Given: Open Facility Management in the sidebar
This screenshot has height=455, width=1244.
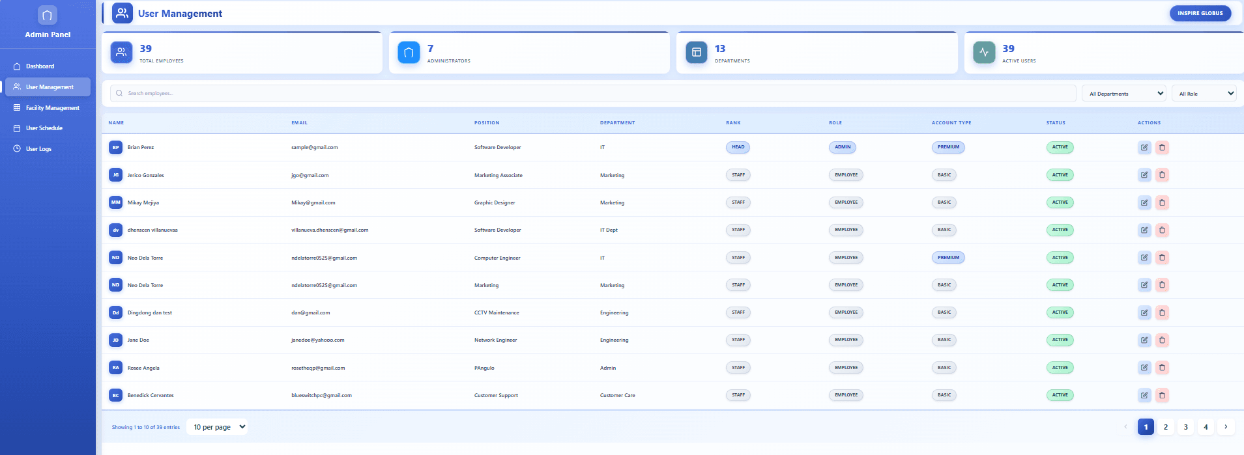Looking at the screenshot, I should coord(48,108).
